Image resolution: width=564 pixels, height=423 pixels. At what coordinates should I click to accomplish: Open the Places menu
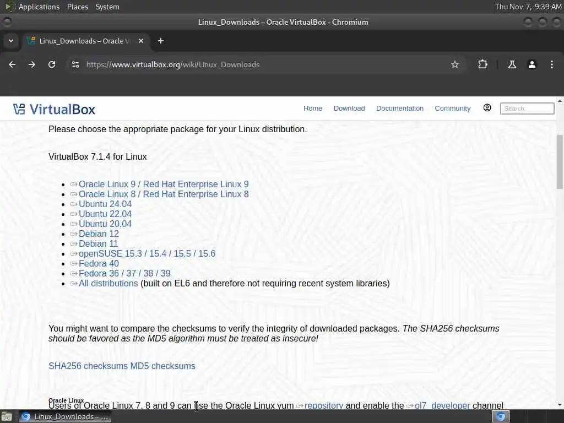pos(77,7)
